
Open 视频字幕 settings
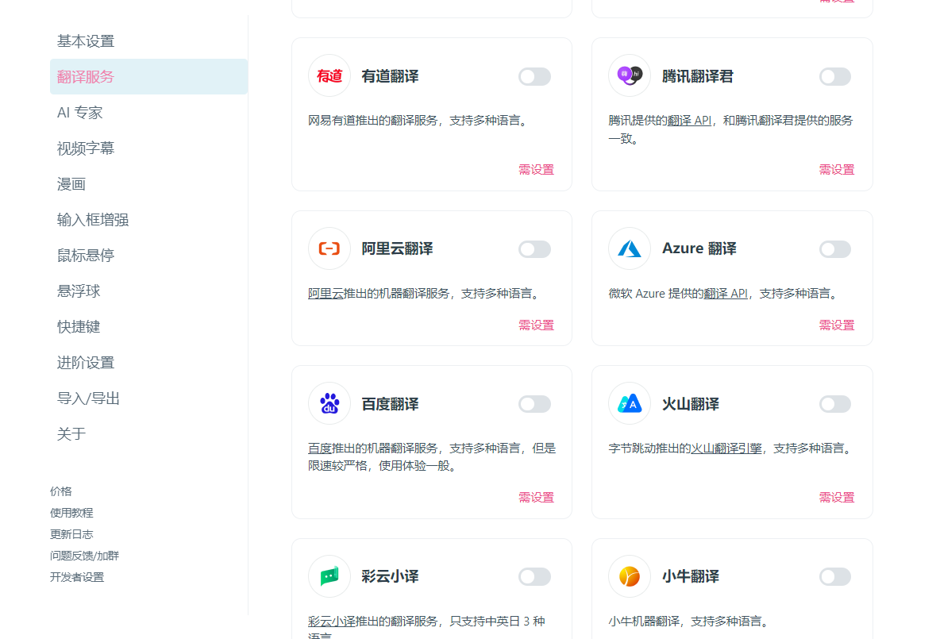(x=148, y=148)
